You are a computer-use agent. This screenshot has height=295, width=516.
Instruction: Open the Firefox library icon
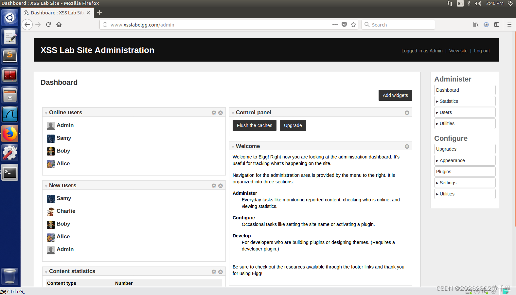(x=476, y=25)
